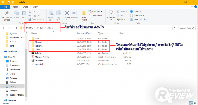Image resolution: width=198 pixels, height=105 pixels.
Task: Open address bar history dropdown
Action: pyautogui.click(x=171, y=28)
